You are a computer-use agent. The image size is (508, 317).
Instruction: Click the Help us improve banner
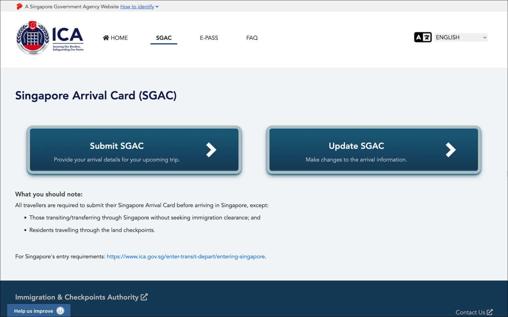point(34,311)
